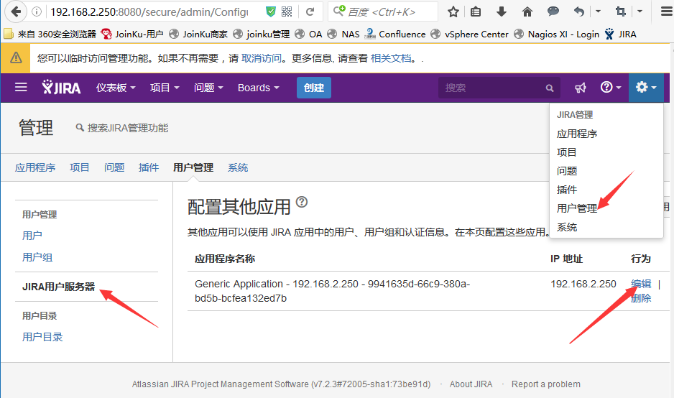This screenshot has height=398, width=674.
Task: Click the help icon beside 配置其他应用
Action: (x=302, y=202)
